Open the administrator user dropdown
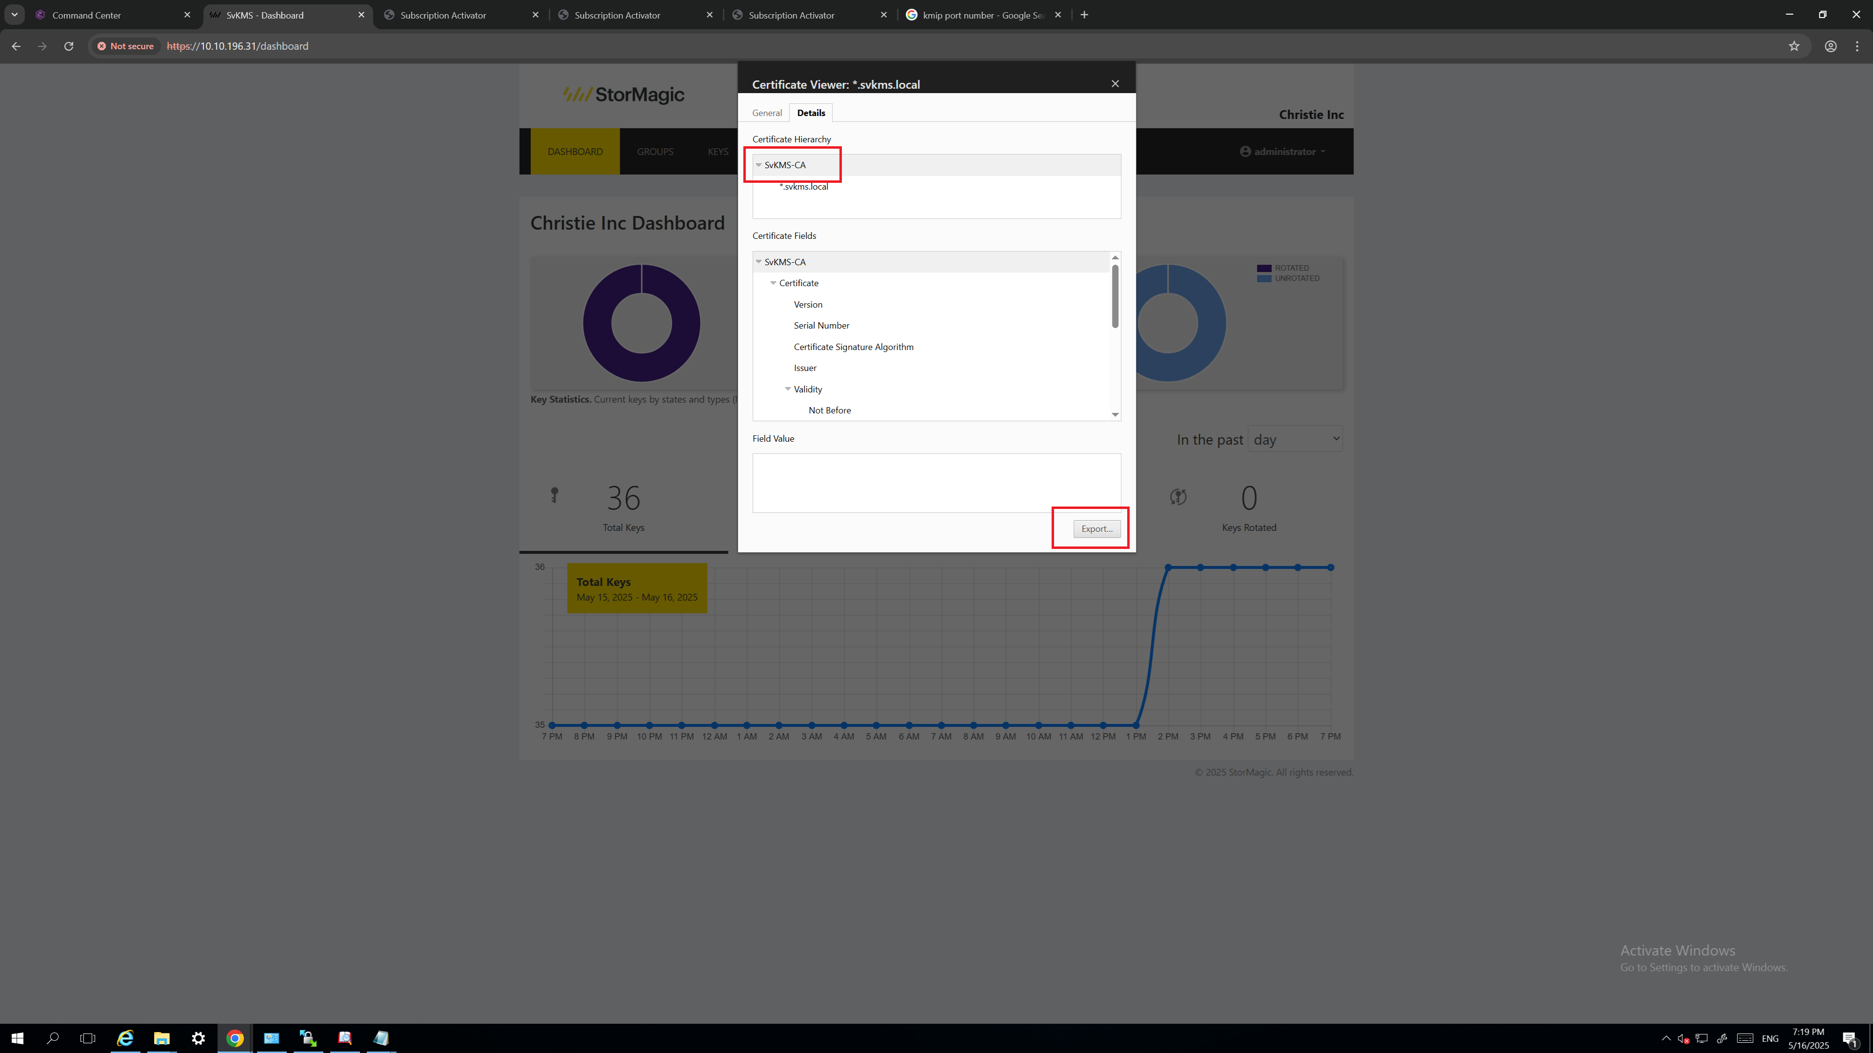 [x=1283, y=151]
